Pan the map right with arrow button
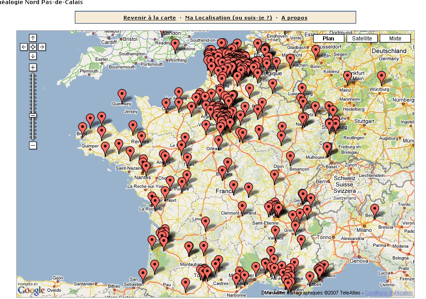 coord(41,47)
